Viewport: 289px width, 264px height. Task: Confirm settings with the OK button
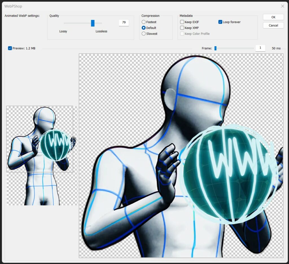(273, 17)
